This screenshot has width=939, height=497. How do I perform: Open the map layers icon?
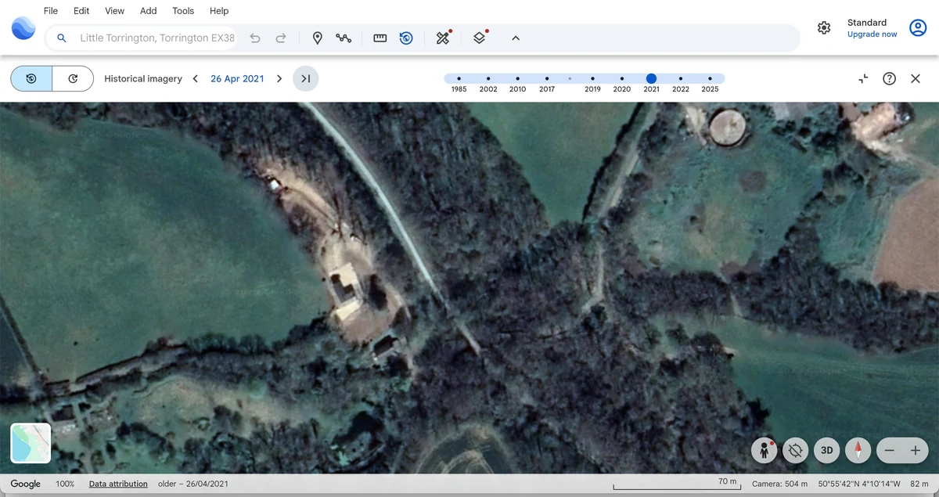tap(480, 38)
